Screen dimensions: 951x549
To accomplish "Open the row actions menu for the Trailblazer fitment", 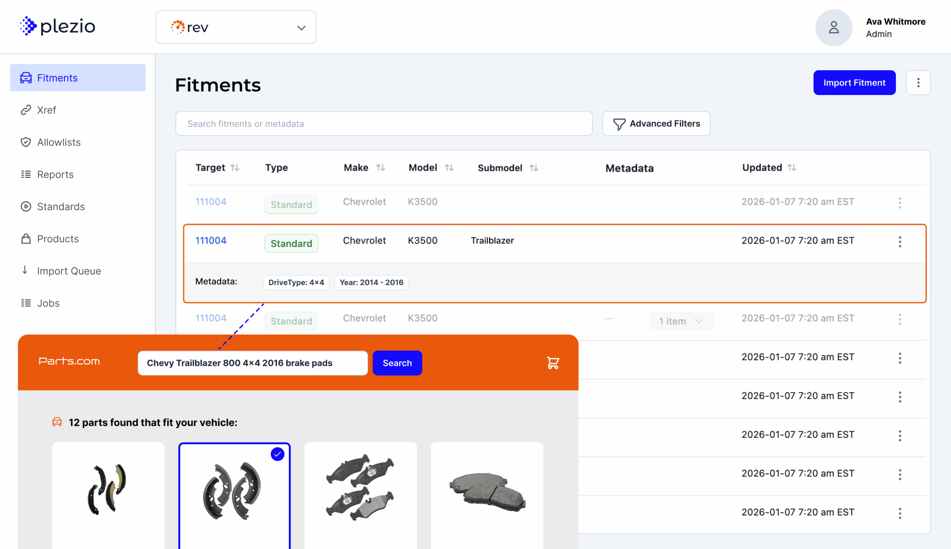I will click(x=900, y=242).
